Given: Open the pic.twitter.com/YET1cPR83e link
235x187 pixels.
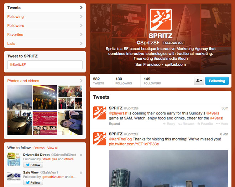Looking at the screenshot, I should 134,144.
